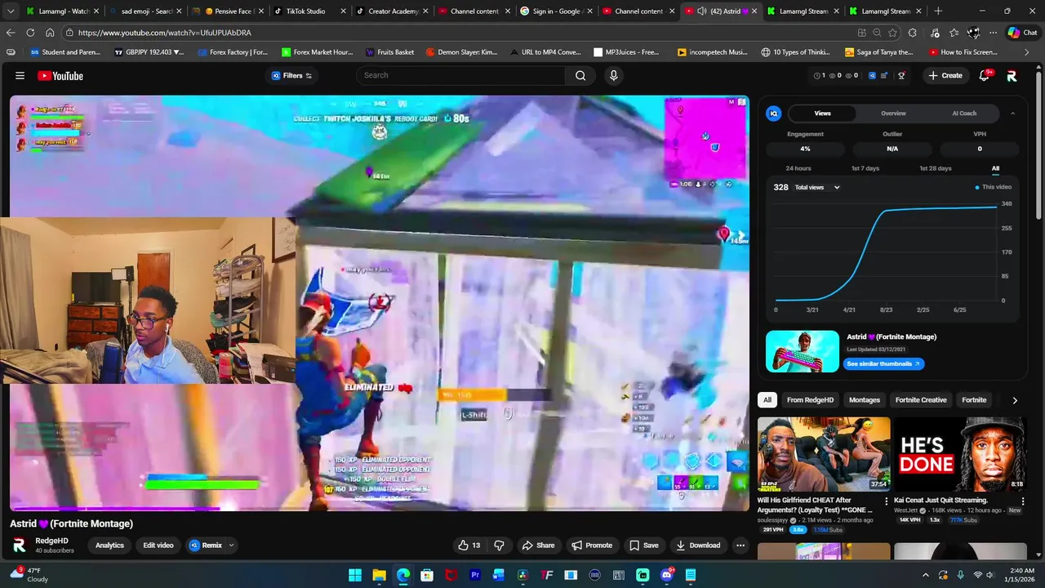Open the browser tab search dropdown
The width and height of the screenshot is (1045, 588).
(x=11, y=11)
